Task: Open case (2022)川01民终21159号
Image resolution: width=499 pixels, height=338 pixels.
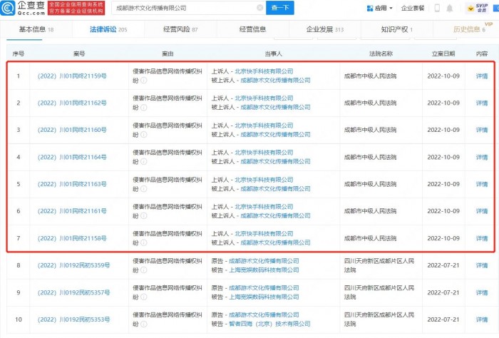Action: (72, 76)
